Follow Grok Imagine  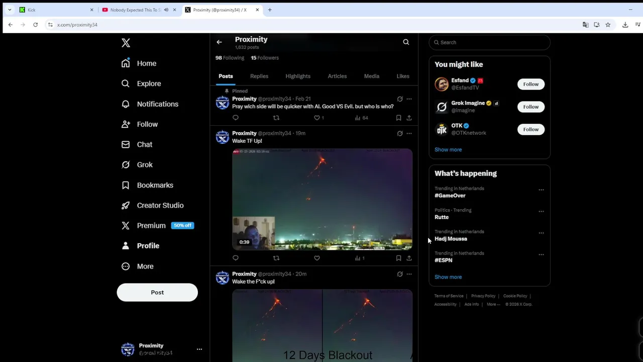tap(530, 107)
